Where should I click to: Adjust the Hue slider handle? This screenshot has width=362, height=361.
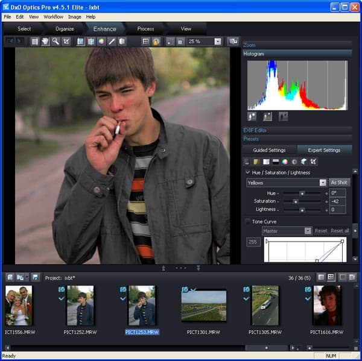[302, 193]
